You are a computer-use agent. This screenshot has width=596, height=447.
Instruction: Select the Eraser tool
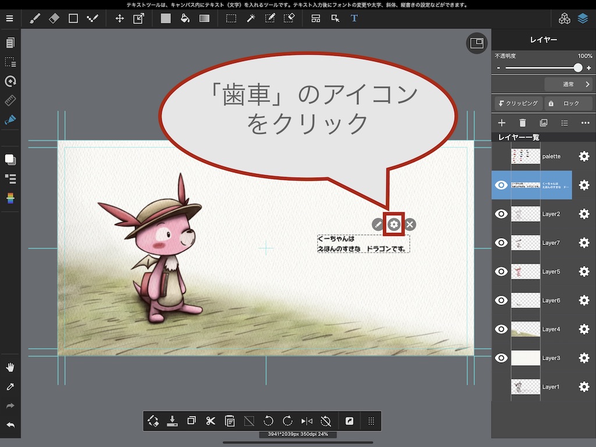(54, 19)
